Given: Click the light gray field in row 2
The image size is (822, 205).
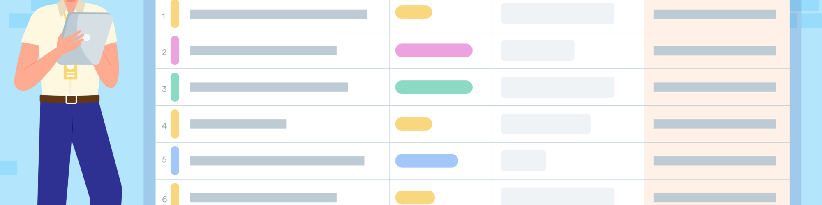Looking at the screenshot, I should click(x=538, y=50).
